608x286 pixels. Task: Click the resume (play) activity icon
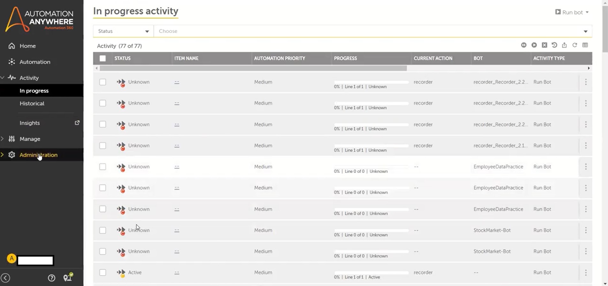534,45
